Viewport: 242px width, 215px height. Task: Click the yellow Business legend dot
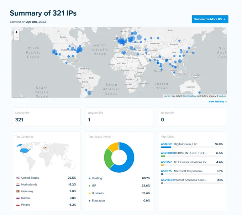[x=90, y=193]
